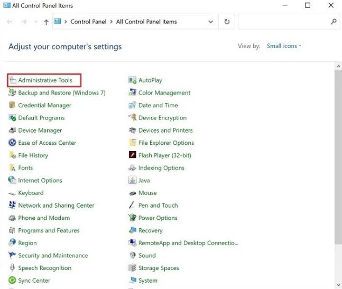Screen dimensions: 342x289
Task: Open the Storage Spaces link
Action: click(159, 268)
